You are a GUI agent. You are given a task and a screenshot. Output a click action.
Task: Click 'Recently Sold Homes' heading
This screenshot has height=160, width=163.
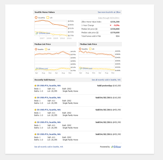pyautogui.click(x=45, y=80)
